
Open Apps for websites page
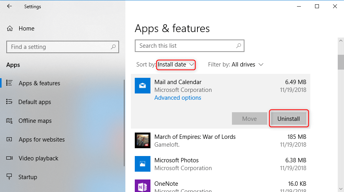pyautogui.click(x=42, y=140)
